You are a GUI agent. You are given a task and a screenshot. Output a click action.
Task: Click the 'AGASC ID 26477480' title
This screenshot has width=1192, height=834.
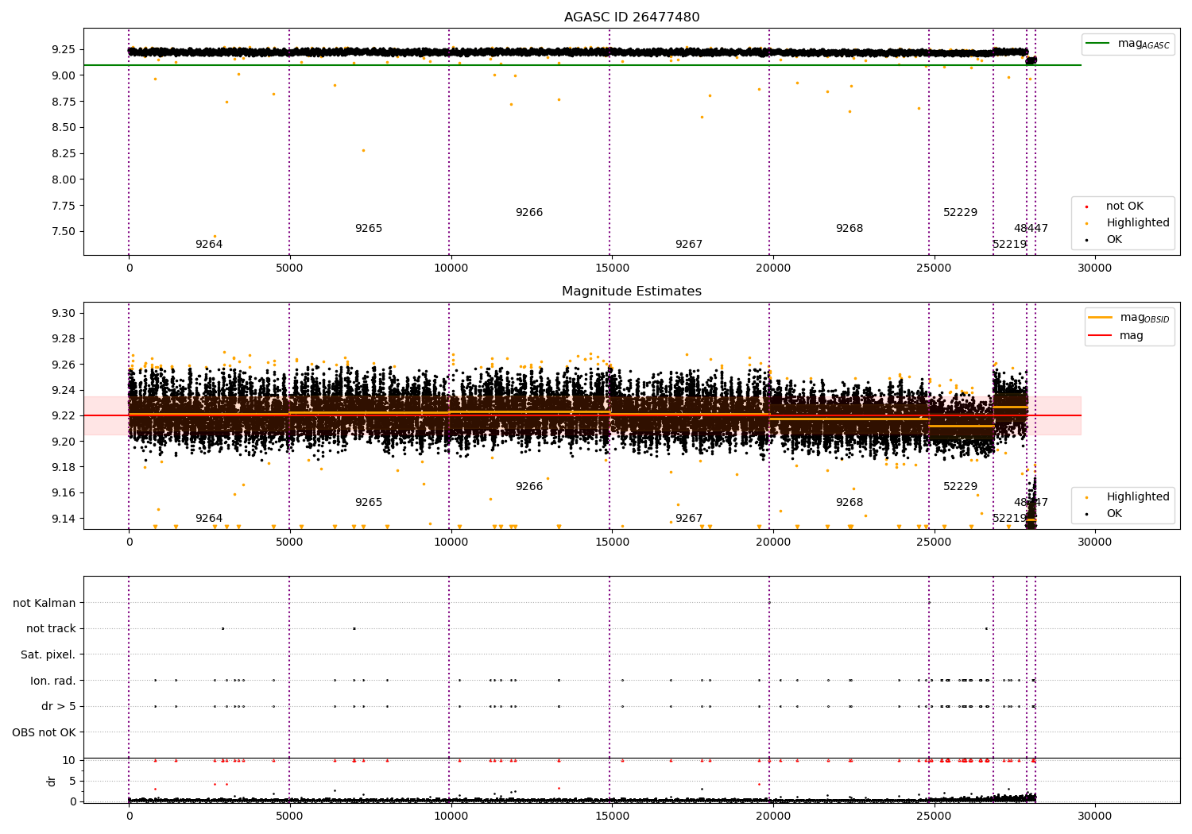coord(632,17)
